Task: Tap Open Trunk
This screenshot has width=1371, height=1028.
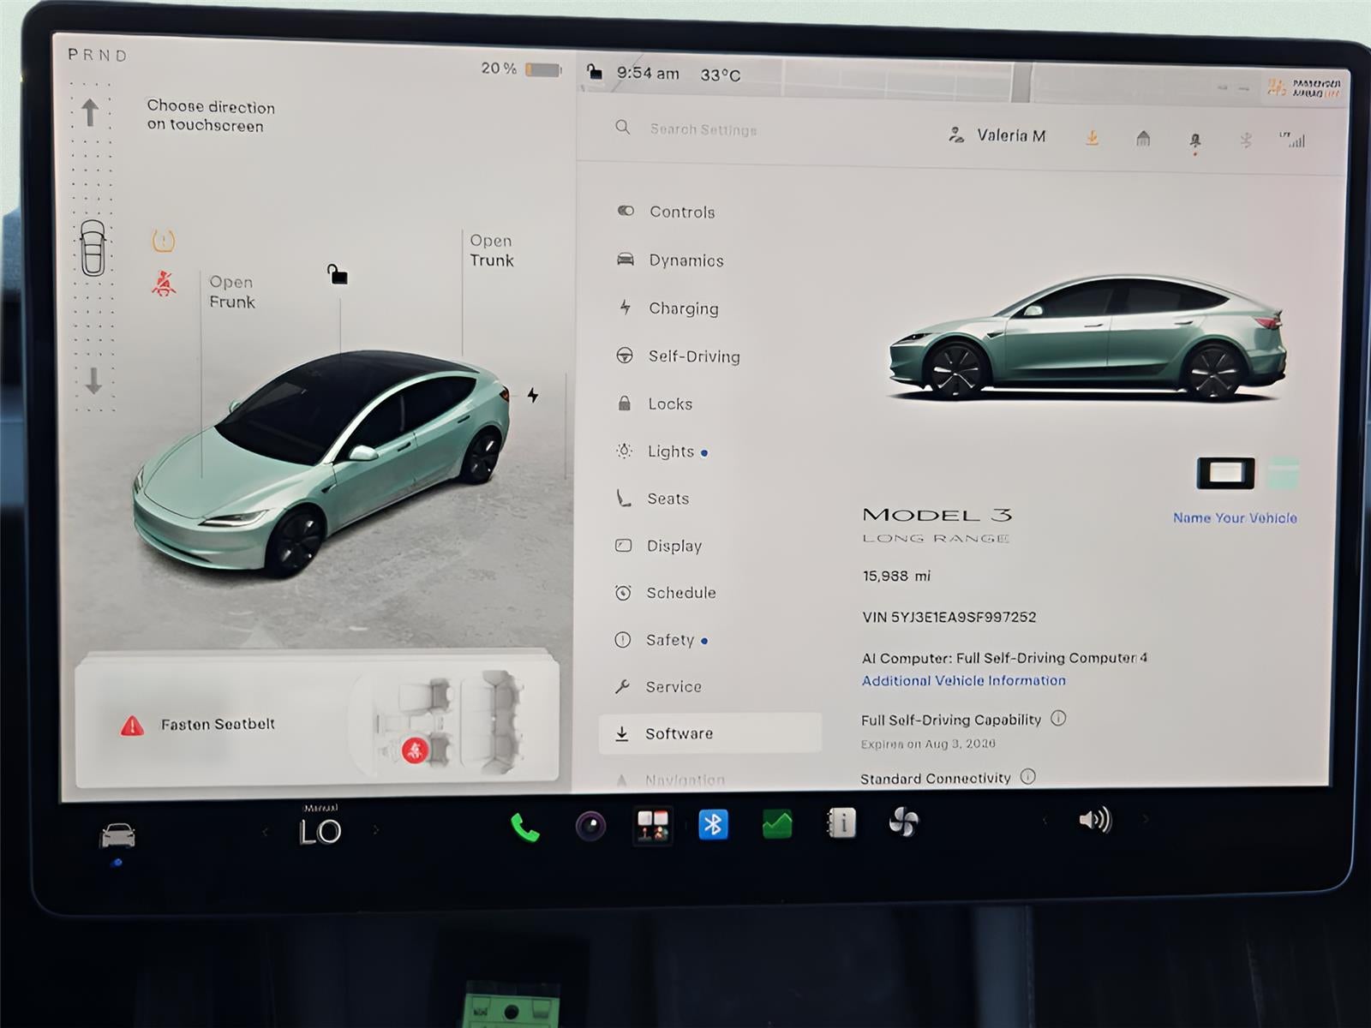Action: 491,250
